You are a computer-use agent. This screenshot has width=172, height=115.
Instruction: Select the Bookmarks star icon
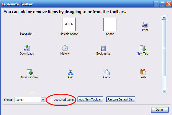[x=103, y=48]
